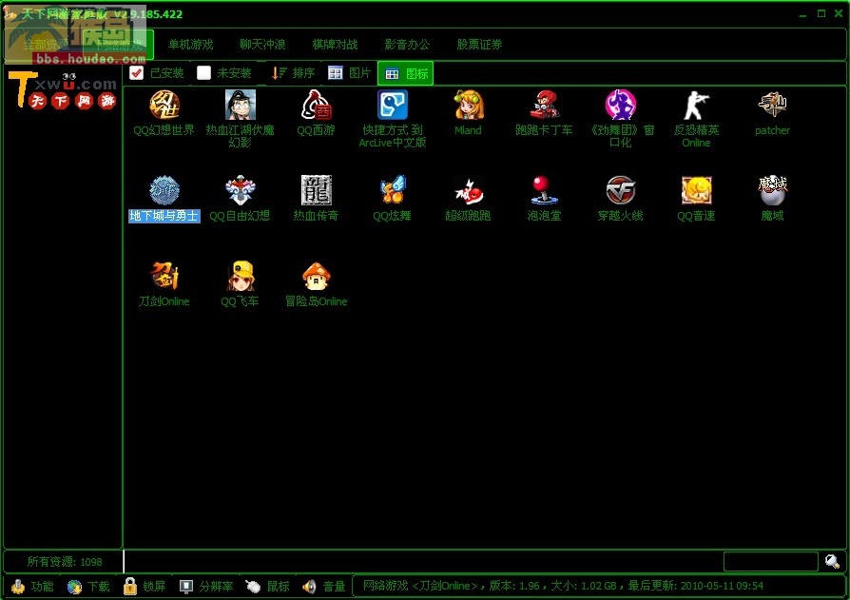Select the QQ西游 game icon
Image resolution: width=850 pixels, height=600 pixels.
[316, 106]
